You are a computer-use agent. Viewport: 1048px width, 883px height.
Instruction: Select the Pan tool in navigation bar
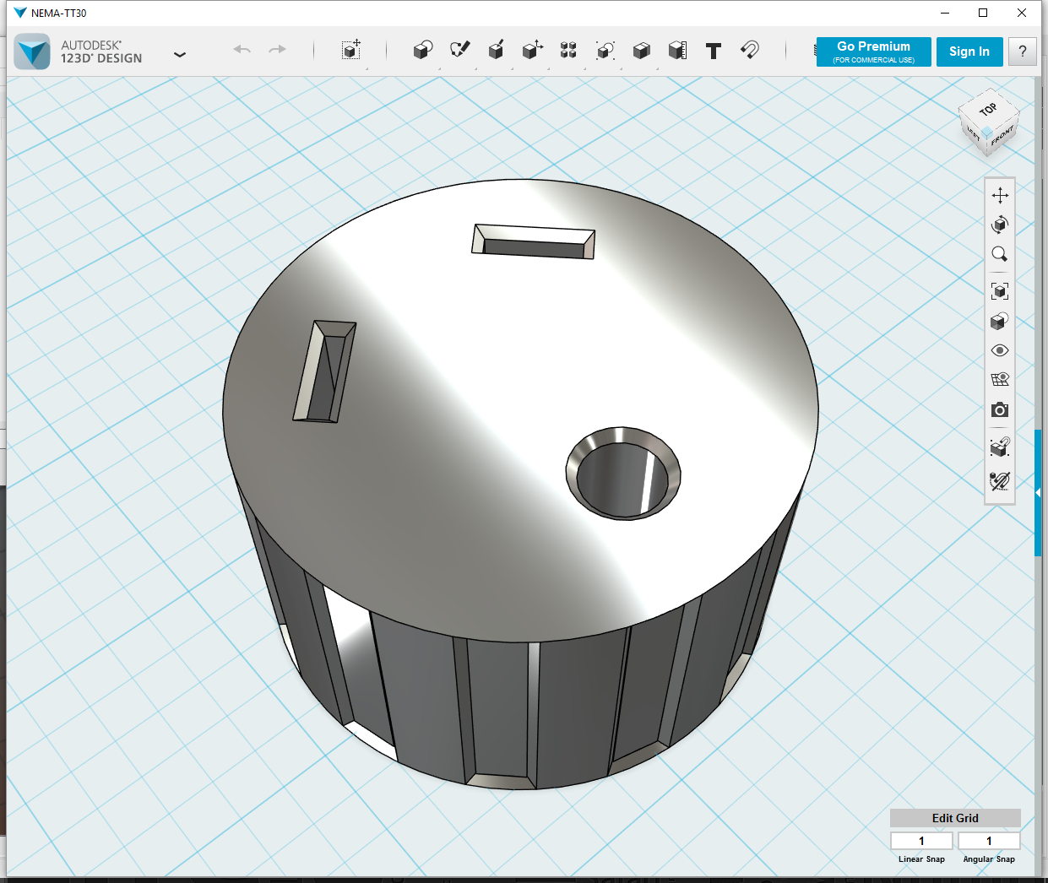tap(1000, 196)
